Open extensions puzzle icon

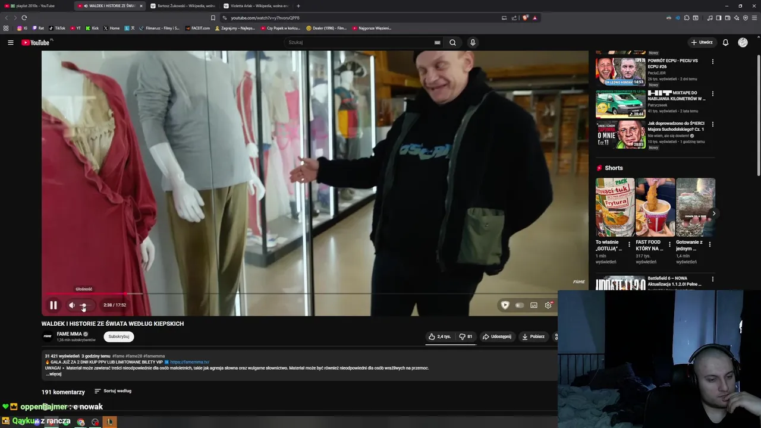(x=687, y=18)
